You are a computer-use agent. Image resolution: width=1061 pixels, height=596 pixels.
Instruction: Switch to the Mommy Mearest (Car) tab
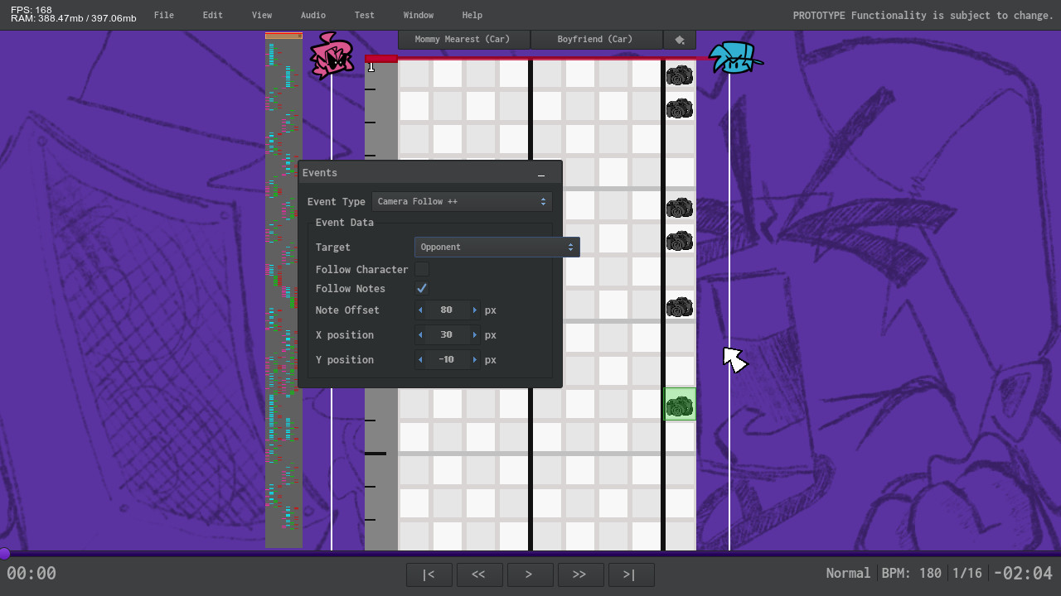(x=464, y=39)
